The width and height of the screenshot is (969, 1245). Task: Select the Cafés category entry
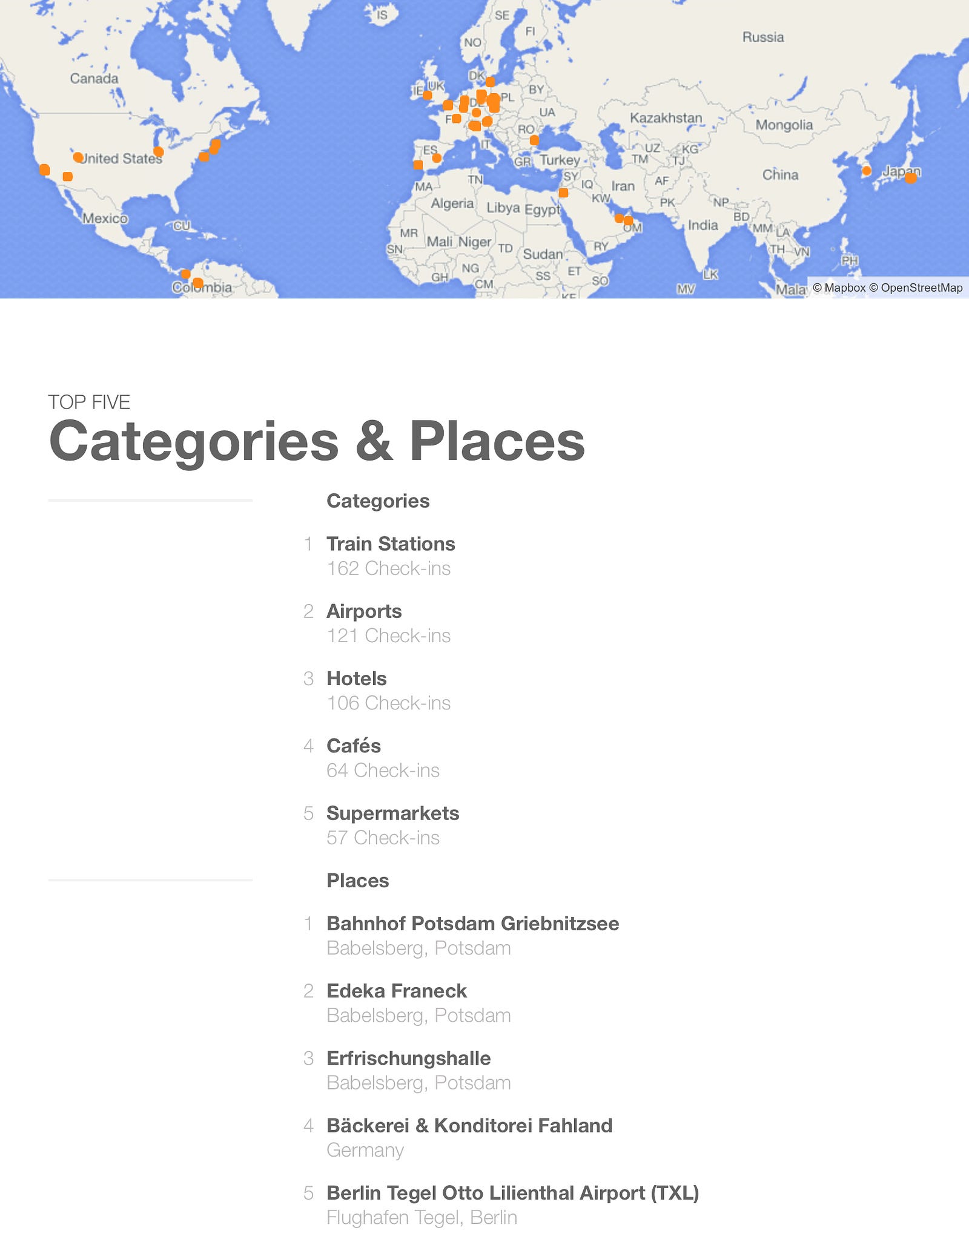[x=354, y=745]
